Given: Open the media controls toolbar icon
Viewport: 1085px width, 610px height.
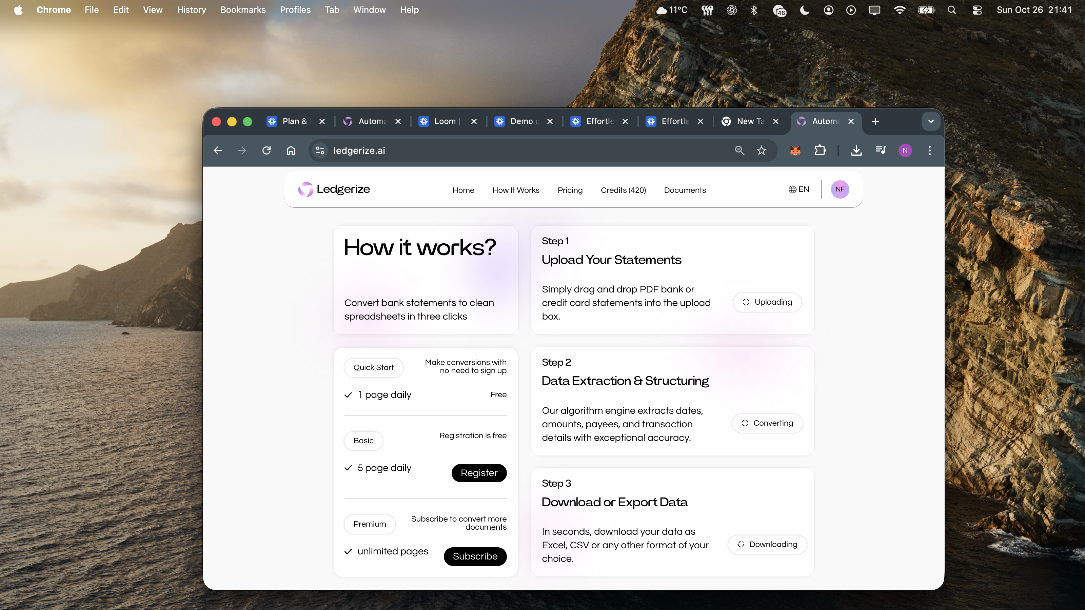Looking at the screenshot, I should (880, 150).
